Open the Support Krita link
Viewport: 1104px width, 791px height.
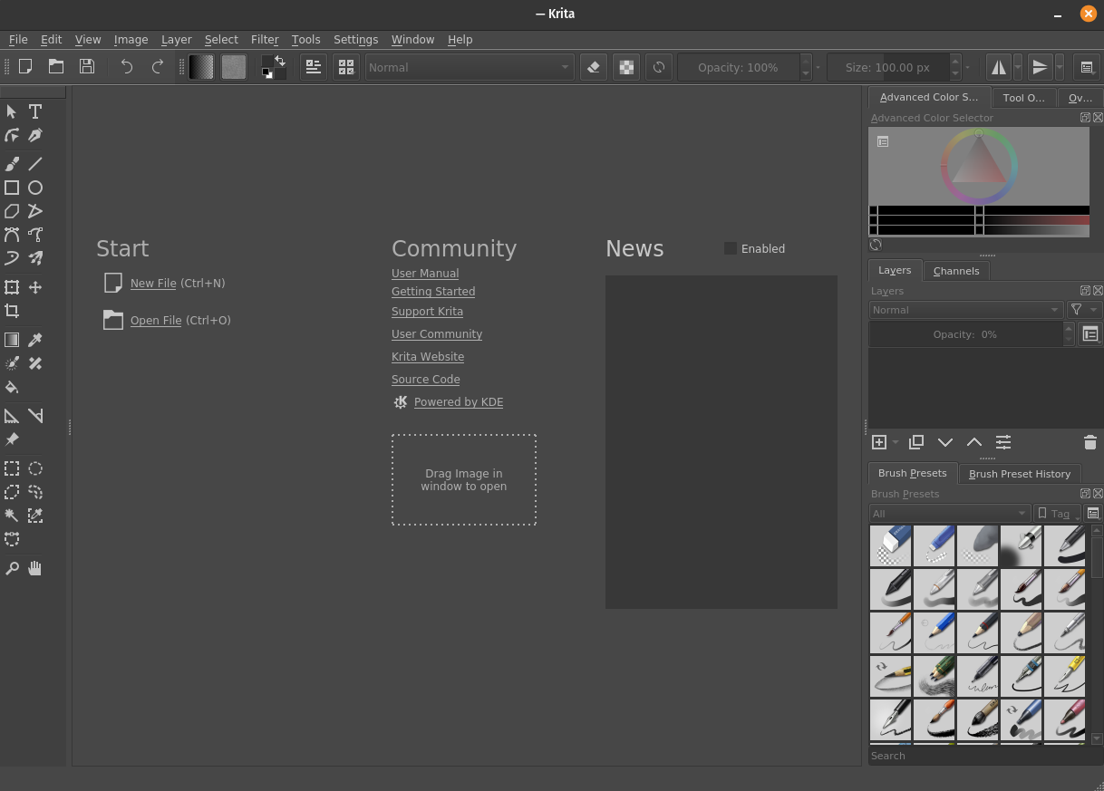click(x=427, y=312)
